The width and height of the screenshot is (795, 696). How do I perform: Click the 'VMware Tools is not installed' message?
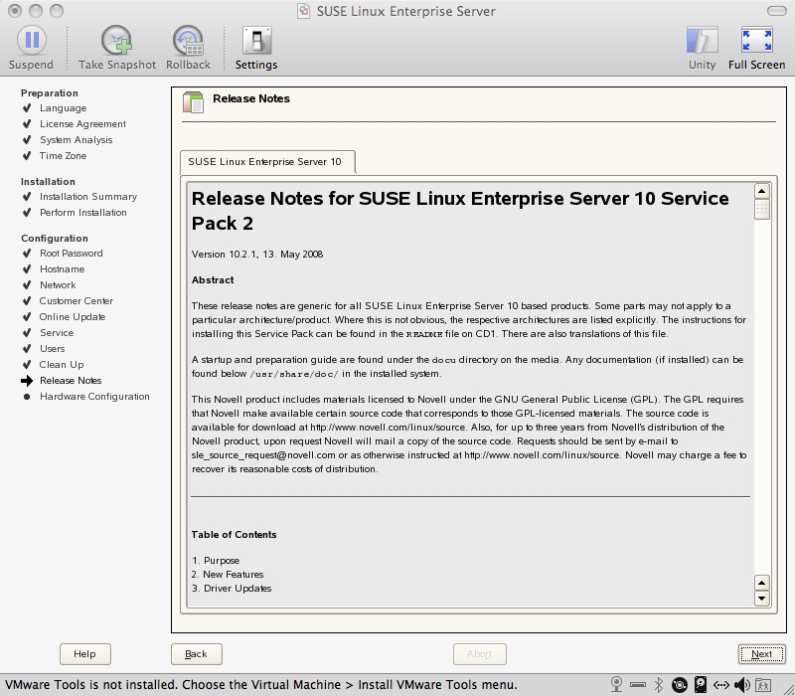click(x=261, y=685)
